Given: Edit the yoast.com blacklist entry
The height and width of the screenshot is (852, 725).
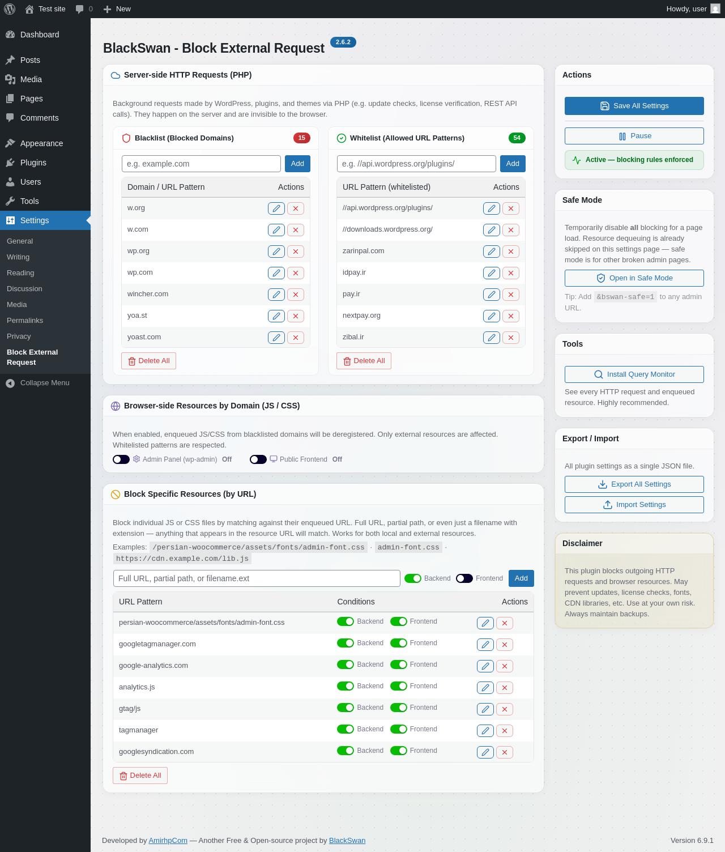Looking at the screenshot, I should [276, 338].
